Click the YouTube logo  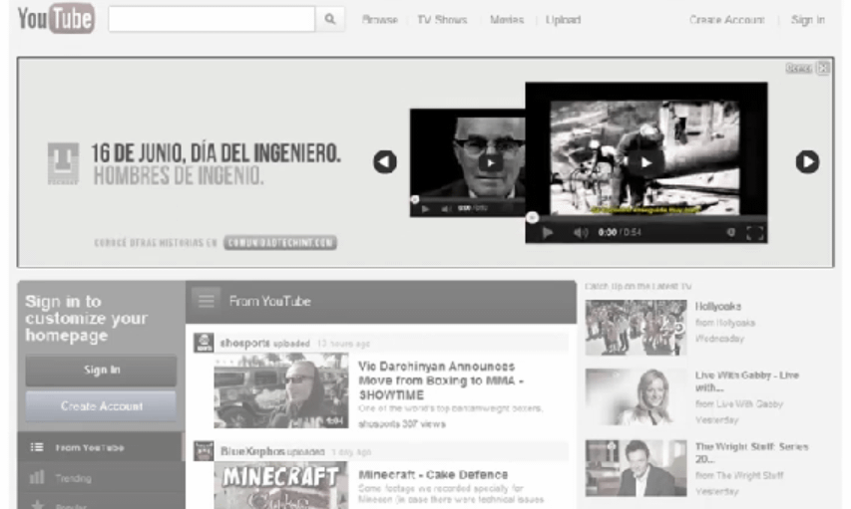[x=56, y=19]
